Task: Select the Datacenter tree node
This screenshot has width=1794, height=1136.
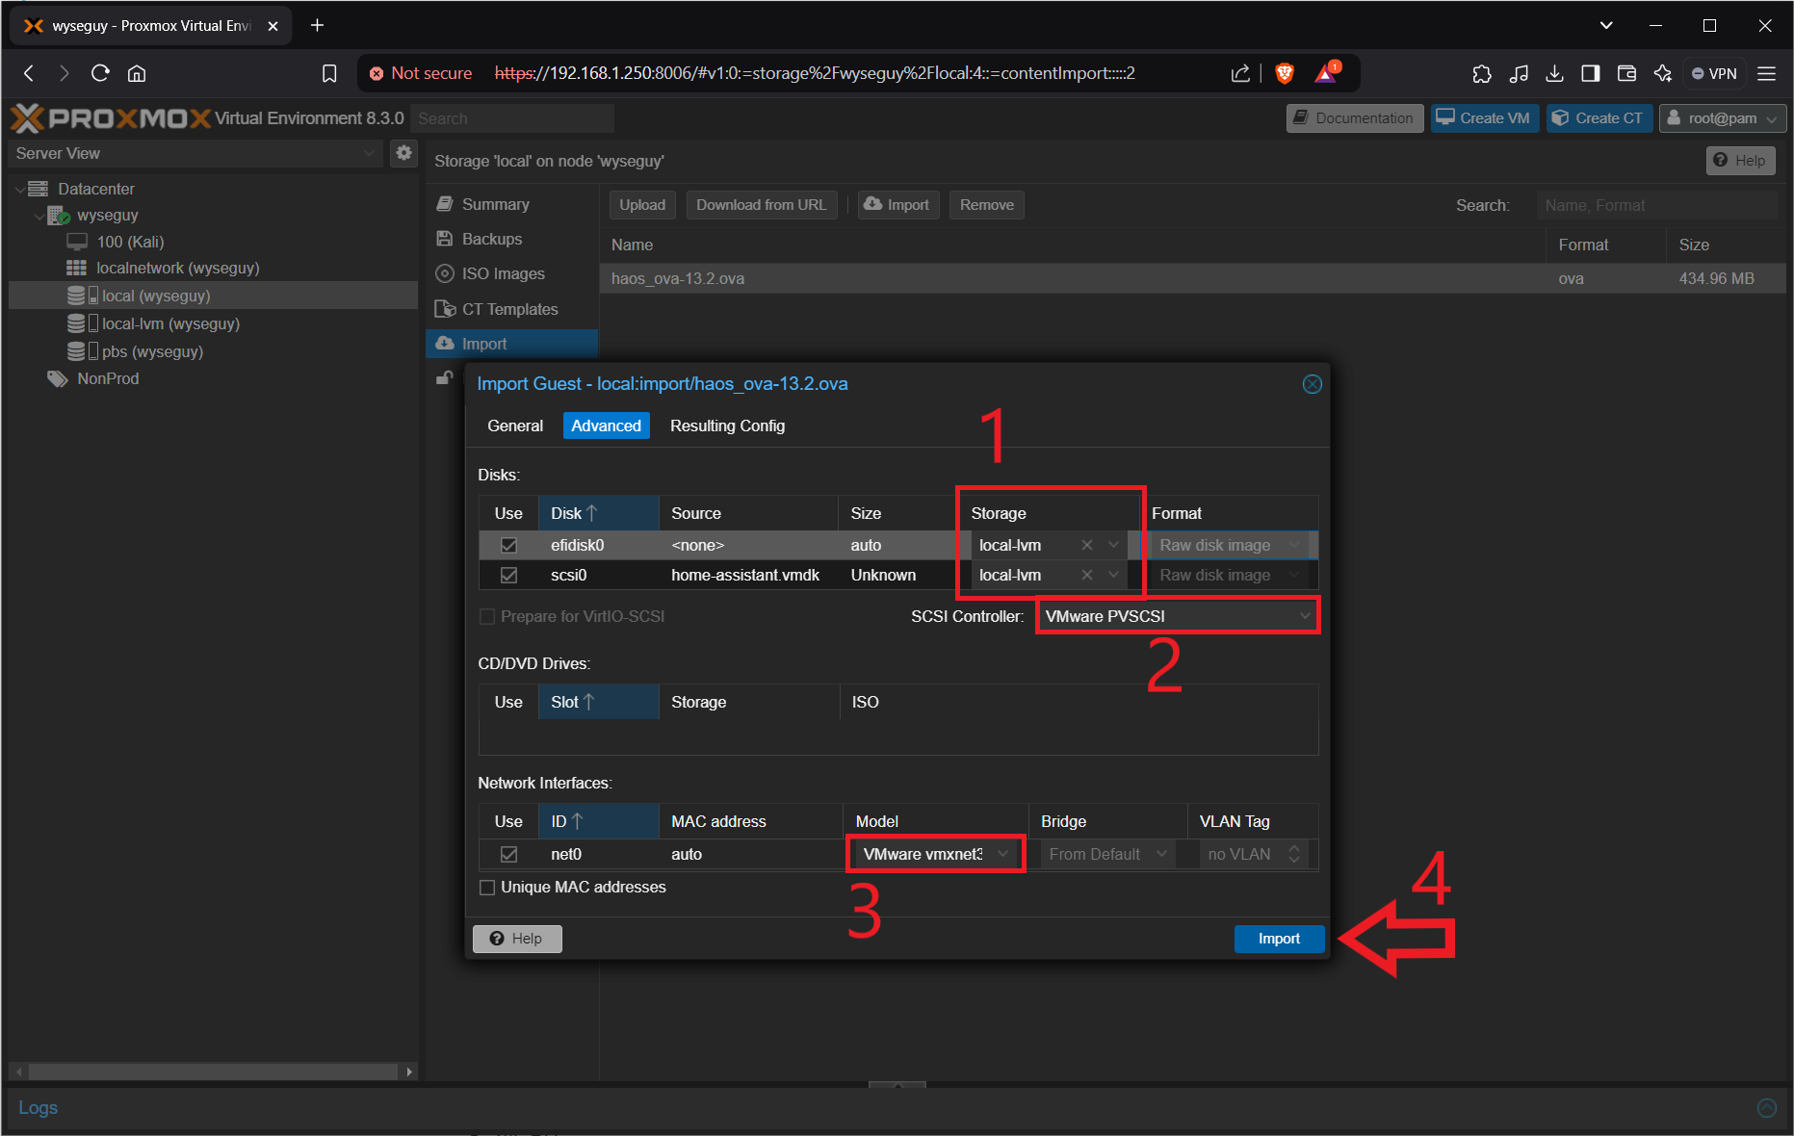Action: [x=95, y=189]
